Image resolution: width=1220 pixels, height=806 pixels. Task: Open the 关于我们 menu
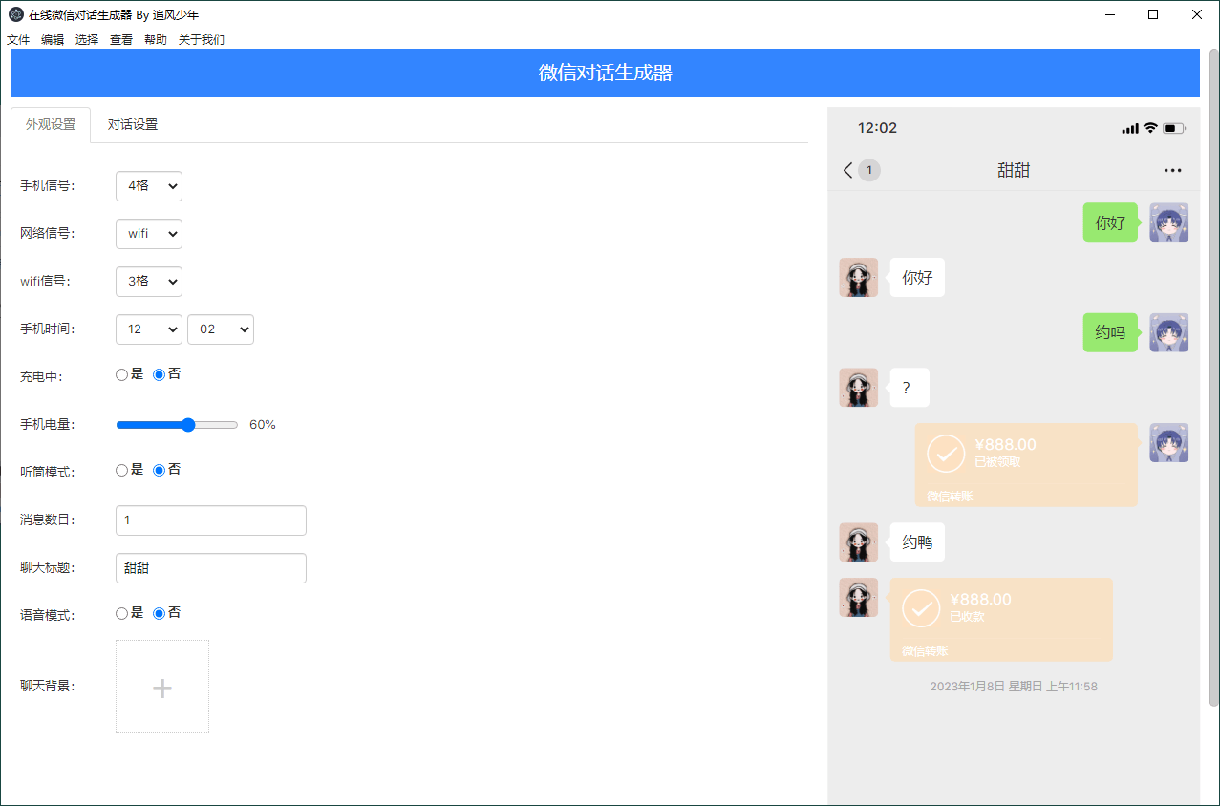pyautogui.click(x=202, y=40)
